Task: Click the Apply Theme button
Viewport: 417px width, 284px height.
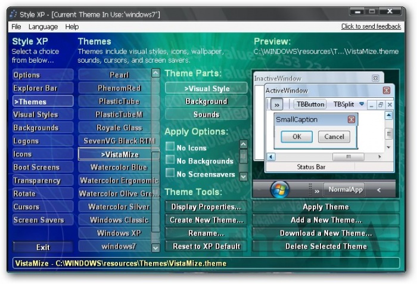Action: [x=325, y=207]
